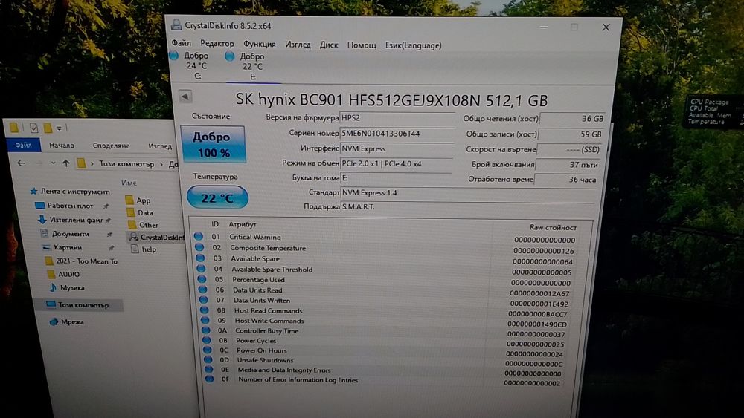Click the Host Write Commands status circle
The width and height of the screenshot is (744, 418).
tap(205, 319)
